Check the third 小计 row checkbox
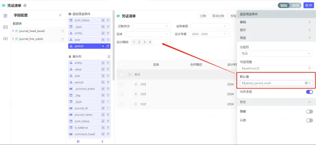Image resolution: width=316 pixels, height=145 pixels. tap(121, 104)
